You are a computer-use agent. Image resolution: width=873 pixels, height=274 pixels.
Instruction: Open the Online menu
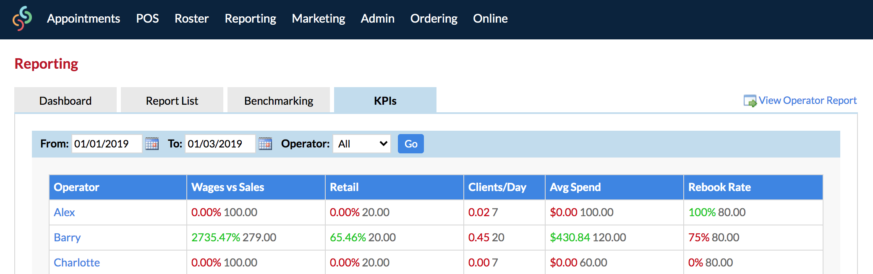[x=490, y=18]
